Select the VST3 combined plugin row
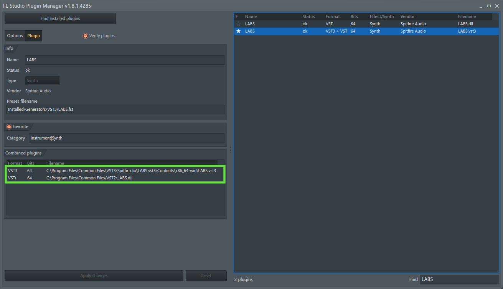503x289 pixels. [x=115, y=171]
